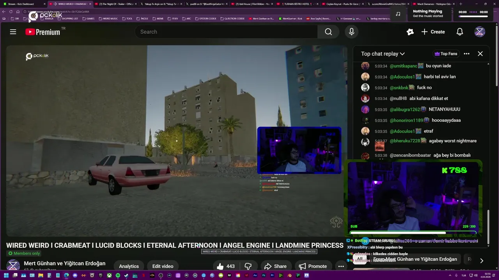Click the Promote button

coord(313,266)
